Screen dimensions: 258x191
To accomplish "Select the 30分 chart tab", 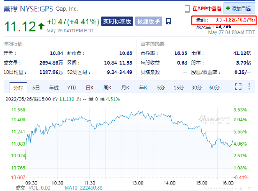I will [x=197, y=88].
